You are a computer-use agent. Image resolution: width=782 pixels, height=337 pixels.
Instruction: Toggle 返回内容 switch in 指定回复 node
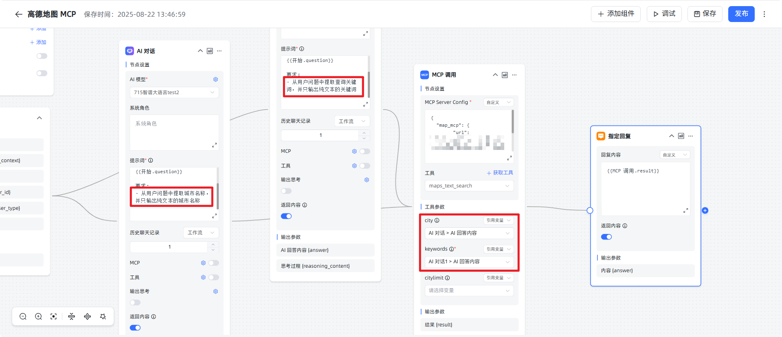pos(606,237)
